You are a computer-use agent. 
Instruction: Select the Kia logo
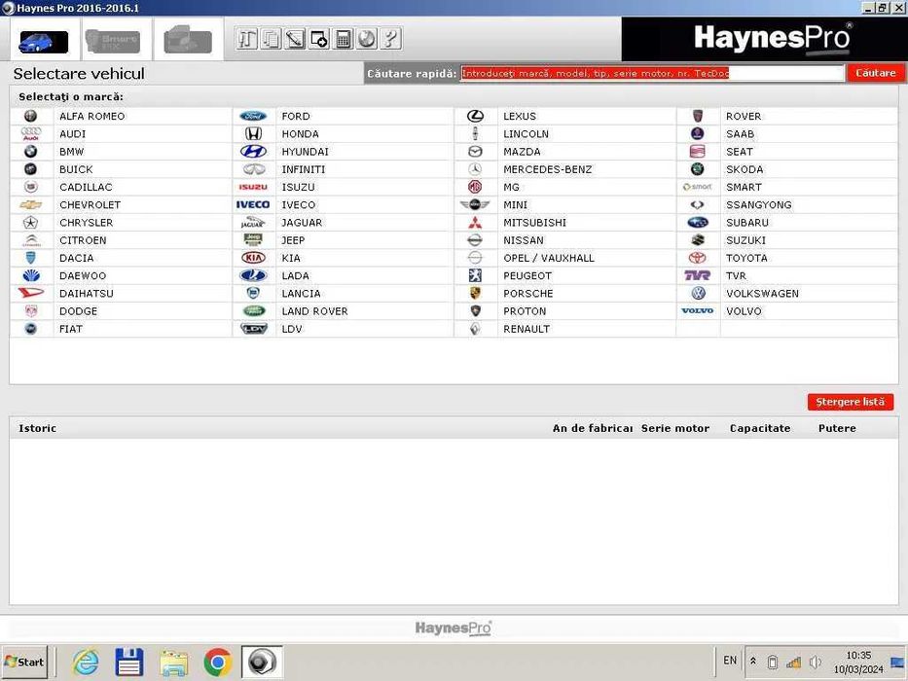253,258
